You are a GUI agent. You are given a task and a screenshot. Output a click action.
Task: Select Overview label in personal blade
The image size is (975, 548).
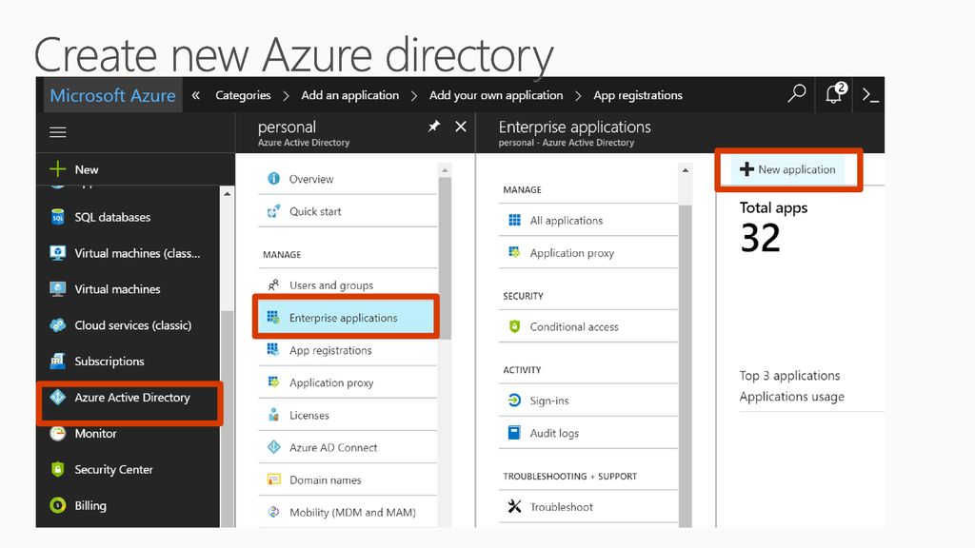click(x=311, y=179)
